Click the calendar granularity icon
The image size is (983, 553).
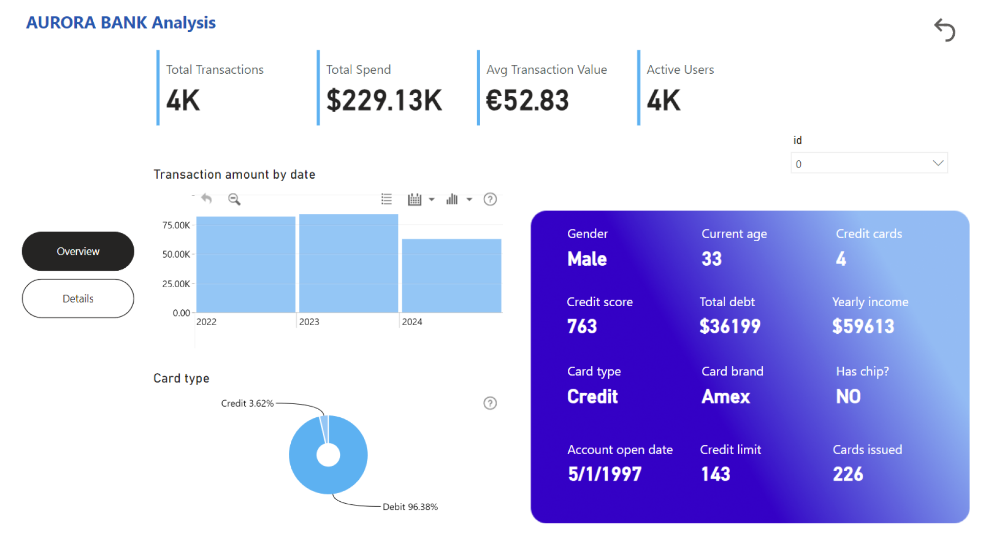coord(414,199)
